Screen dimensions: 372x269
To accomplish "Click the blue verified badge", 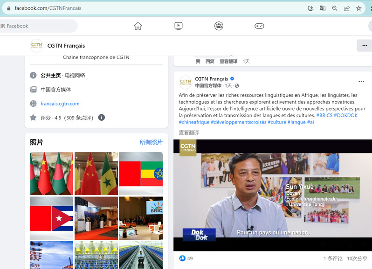I will [232, 79].
